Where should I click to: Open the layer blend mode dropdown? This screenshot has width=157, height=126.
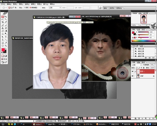(137, 65)
